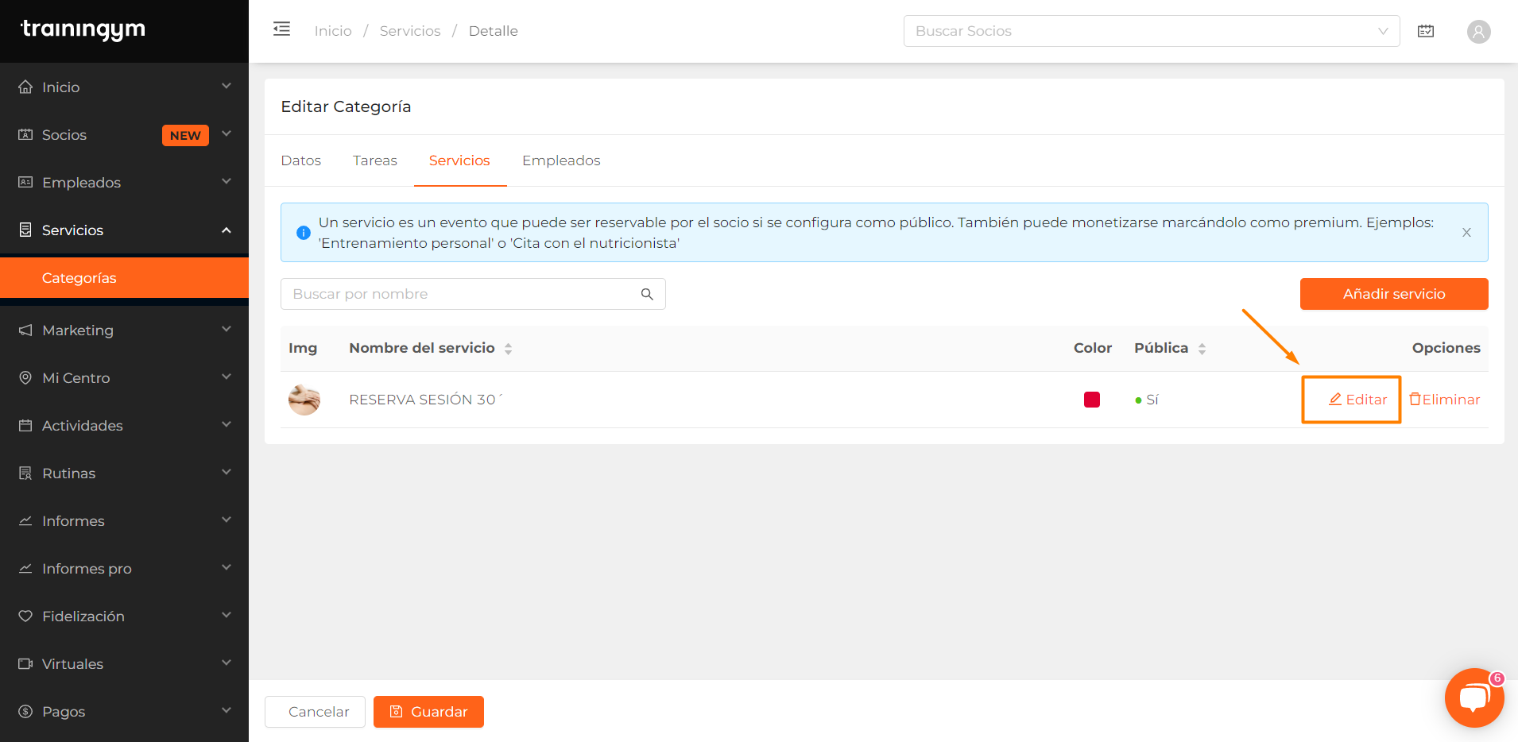
Task: Collapse the Servicios menu chevron
Action: pos(227,230)
